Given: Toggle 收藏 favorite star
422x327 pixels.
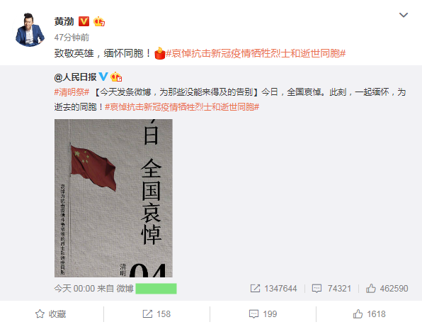Looking at the screenshot, I should (50, 314).
